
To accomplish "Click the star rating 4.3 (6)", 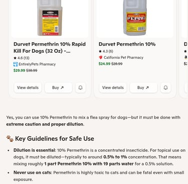I will (x=106, y=51).
